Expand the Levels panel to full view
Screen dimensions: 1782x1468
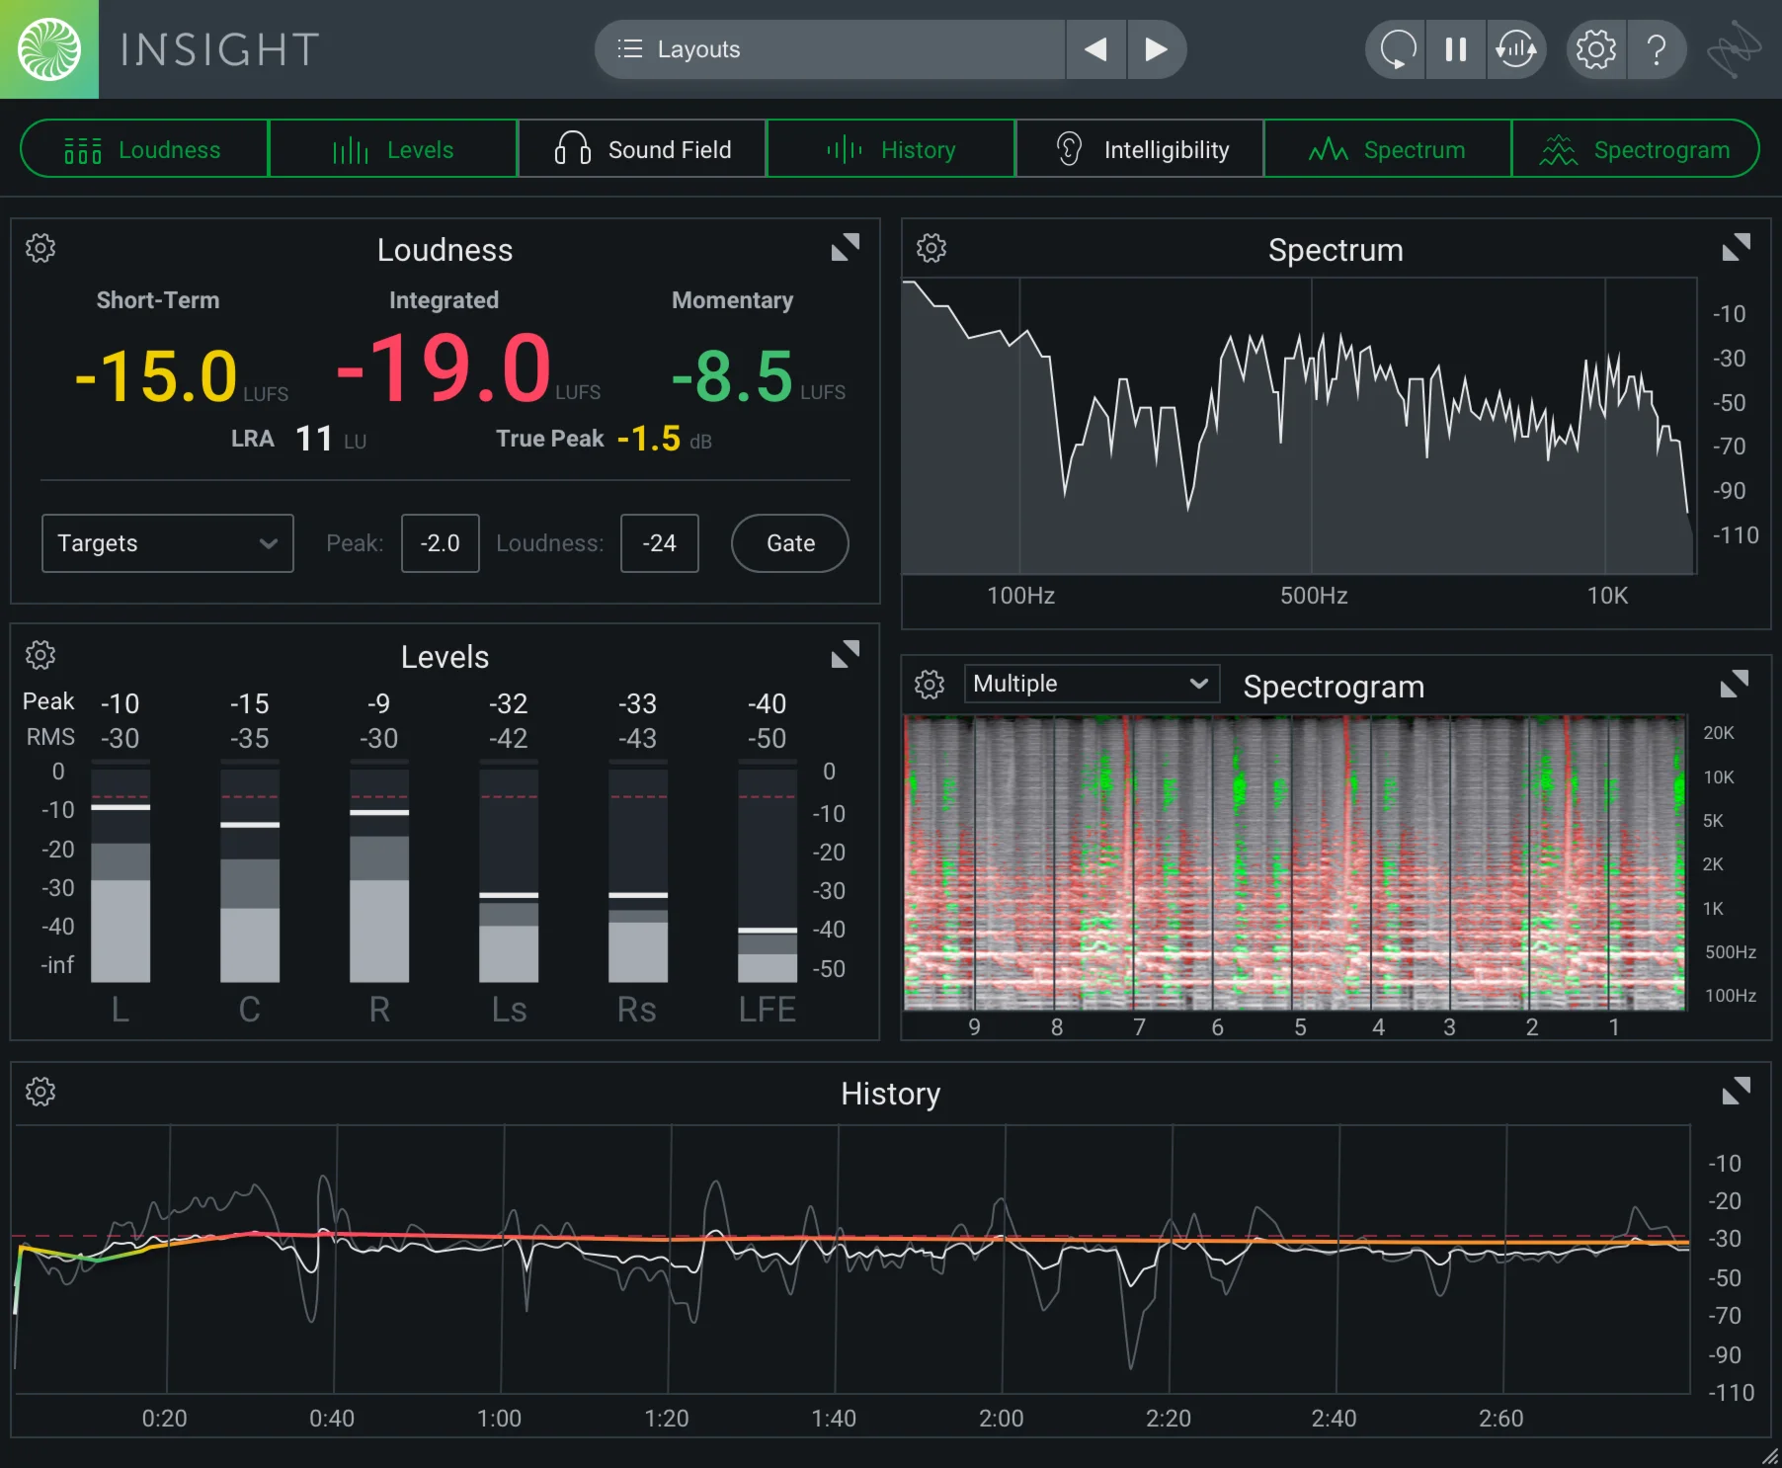[x=846, y=653]
